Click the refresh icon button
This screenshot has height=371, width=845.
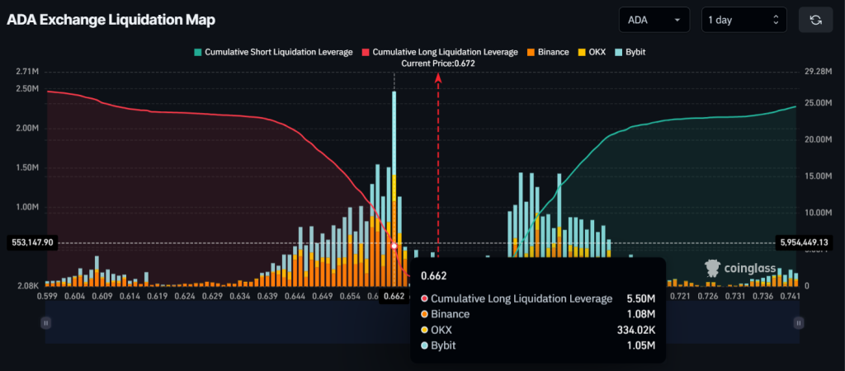coord(816,20)
